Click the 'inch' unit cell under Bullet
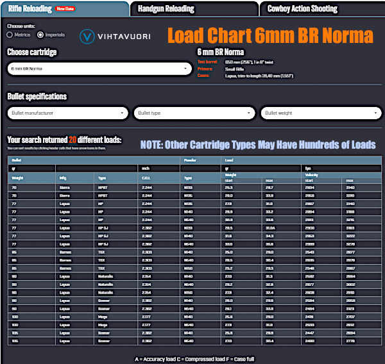385x364 pixels. 159,169
